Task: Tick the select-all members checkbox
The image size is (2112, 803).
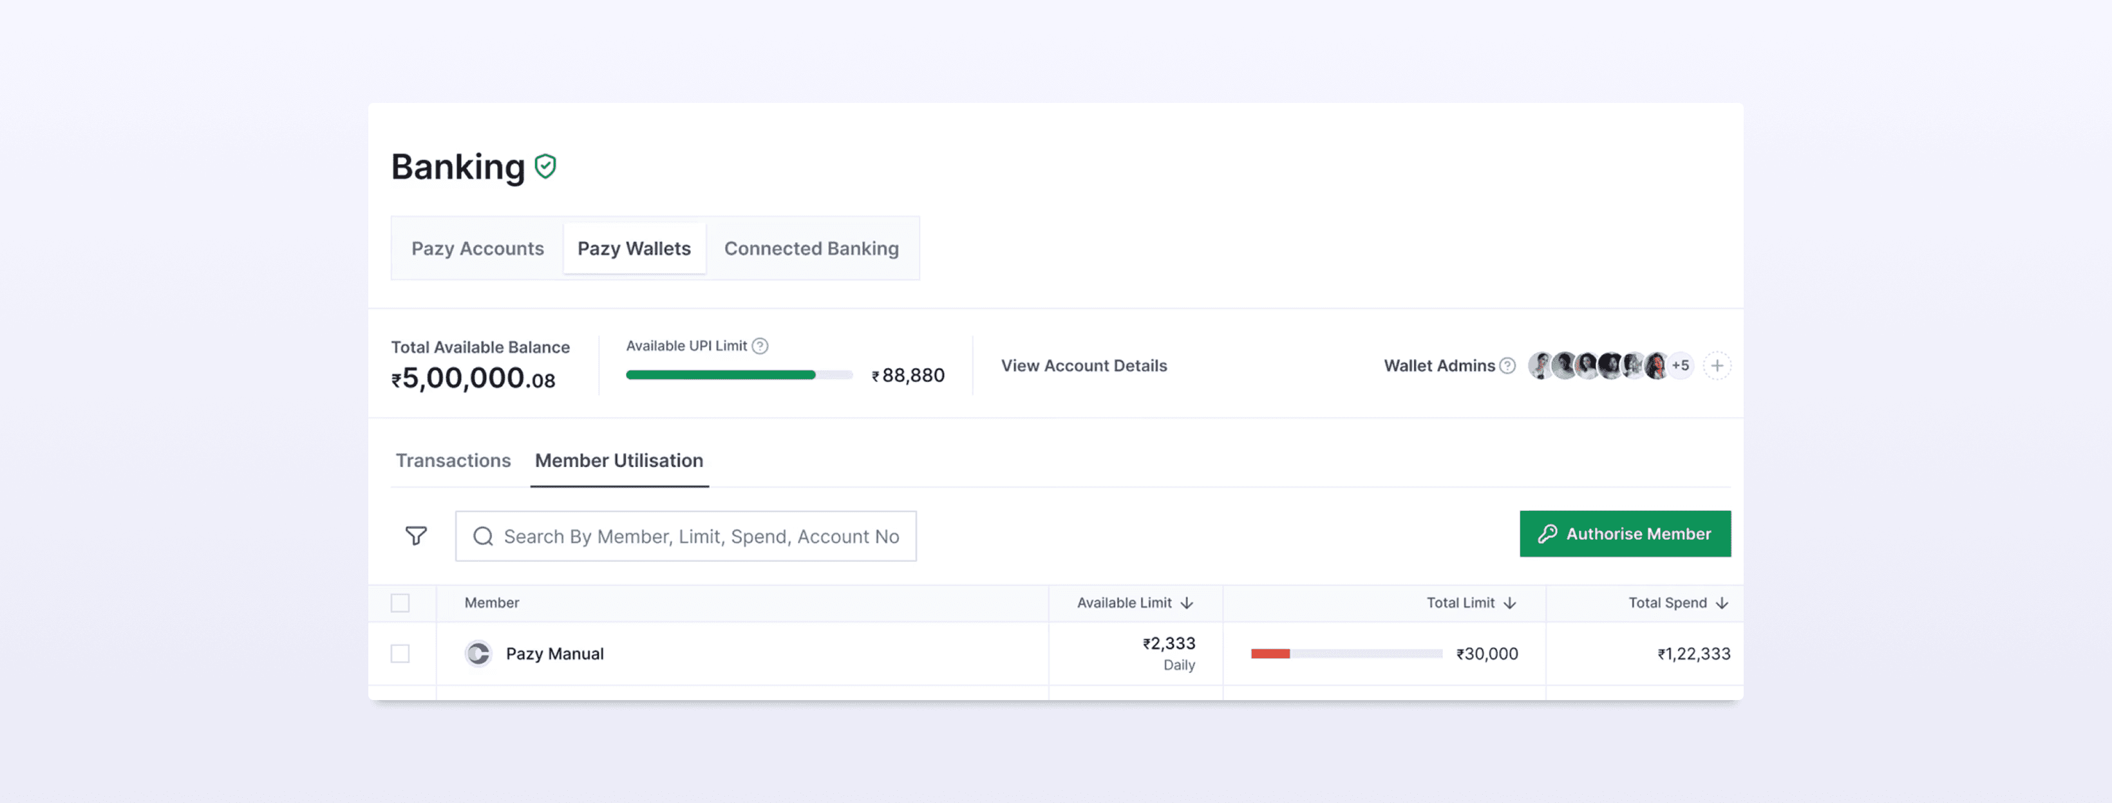Action: click(x=400, y=603)
